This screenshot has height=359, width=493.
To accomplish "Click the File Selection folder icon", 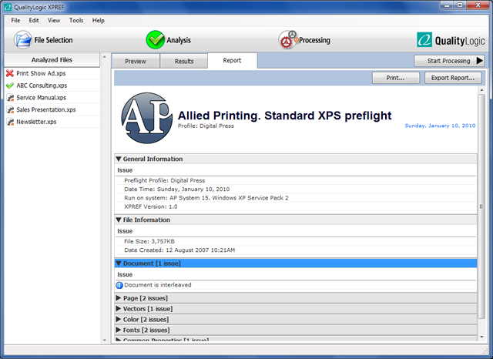I will click(x=22, y=39).
